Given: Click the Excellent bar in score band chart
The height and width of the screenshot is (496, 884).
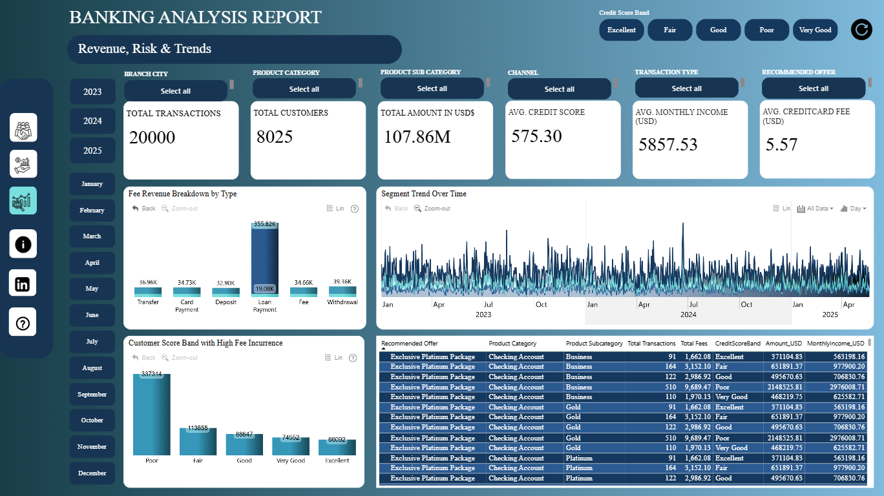Looking at the screenshot, I should (337, 448).
